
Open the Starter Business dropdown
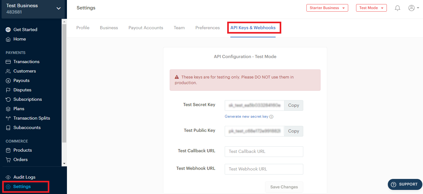[x=327, y=8]
